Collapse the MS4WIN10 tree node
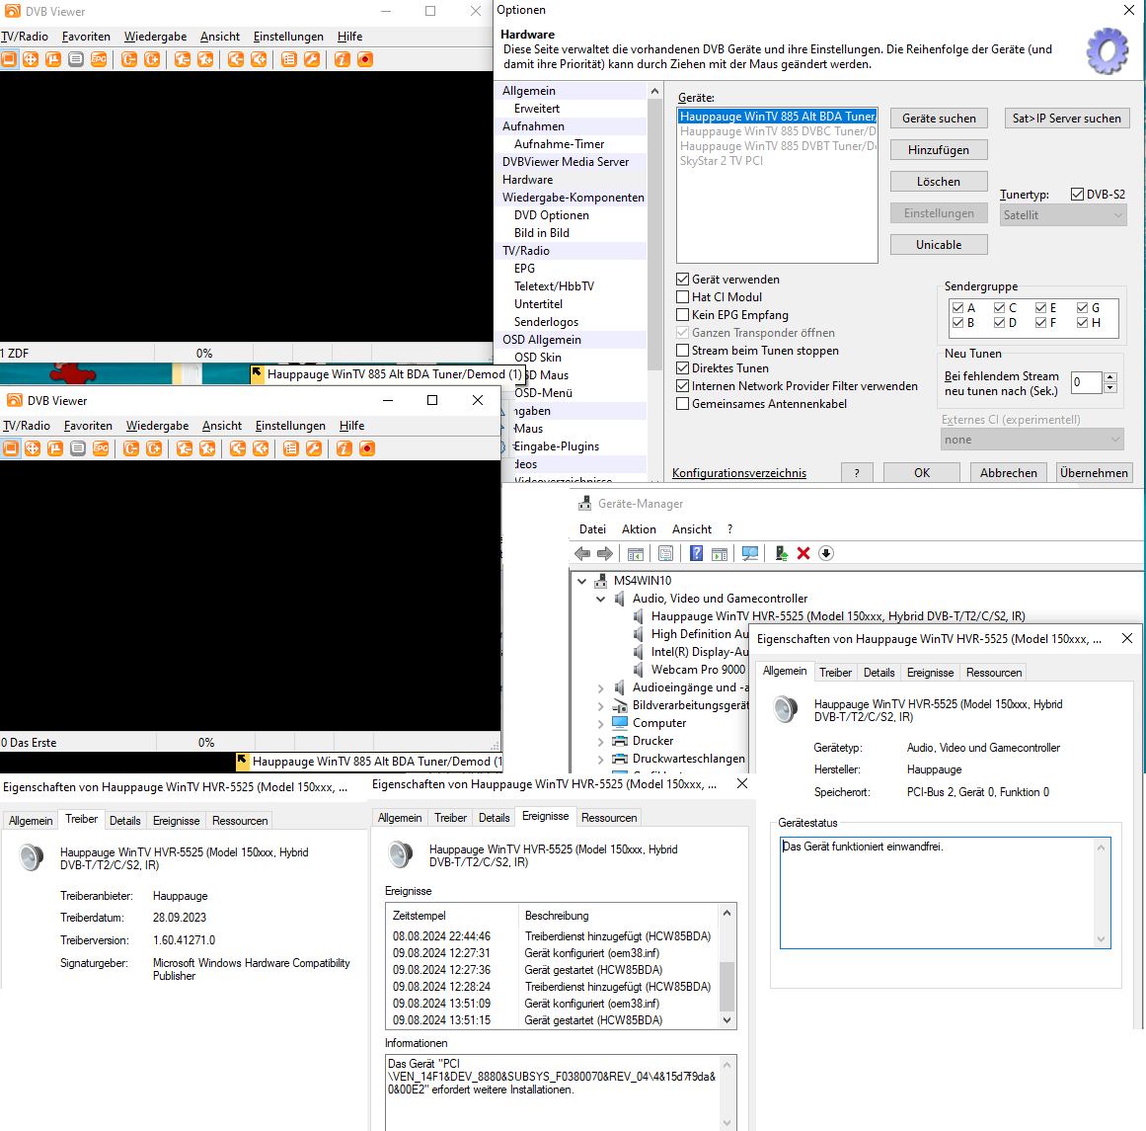 581,581
